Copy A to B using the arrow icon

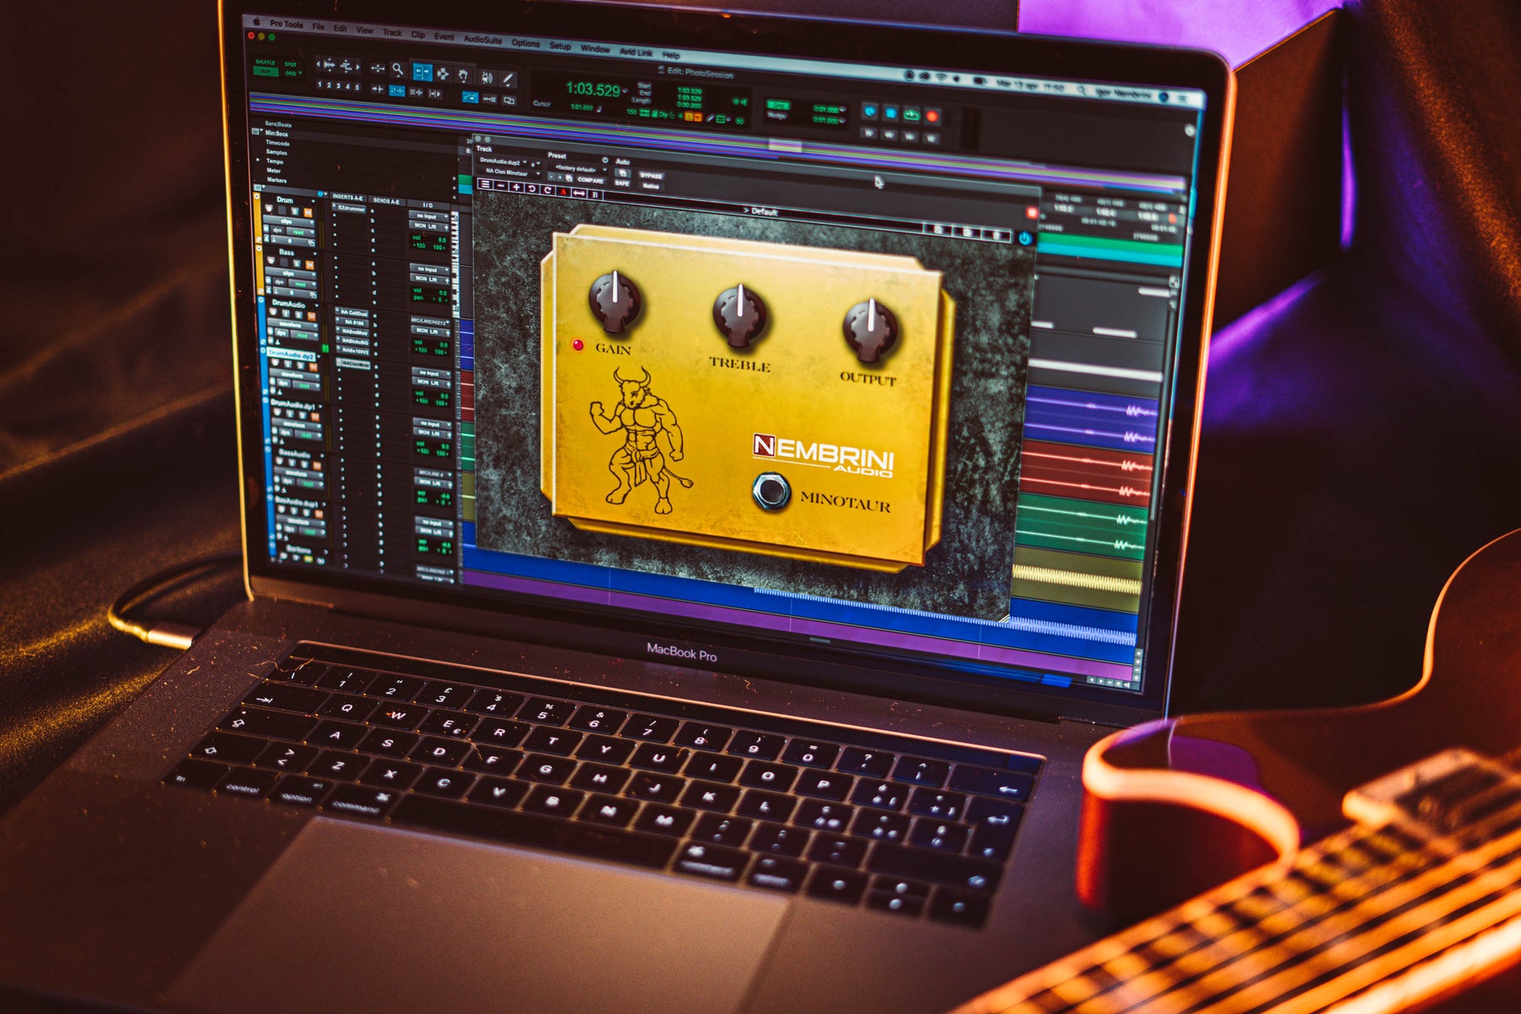click(x=579, y=194)
